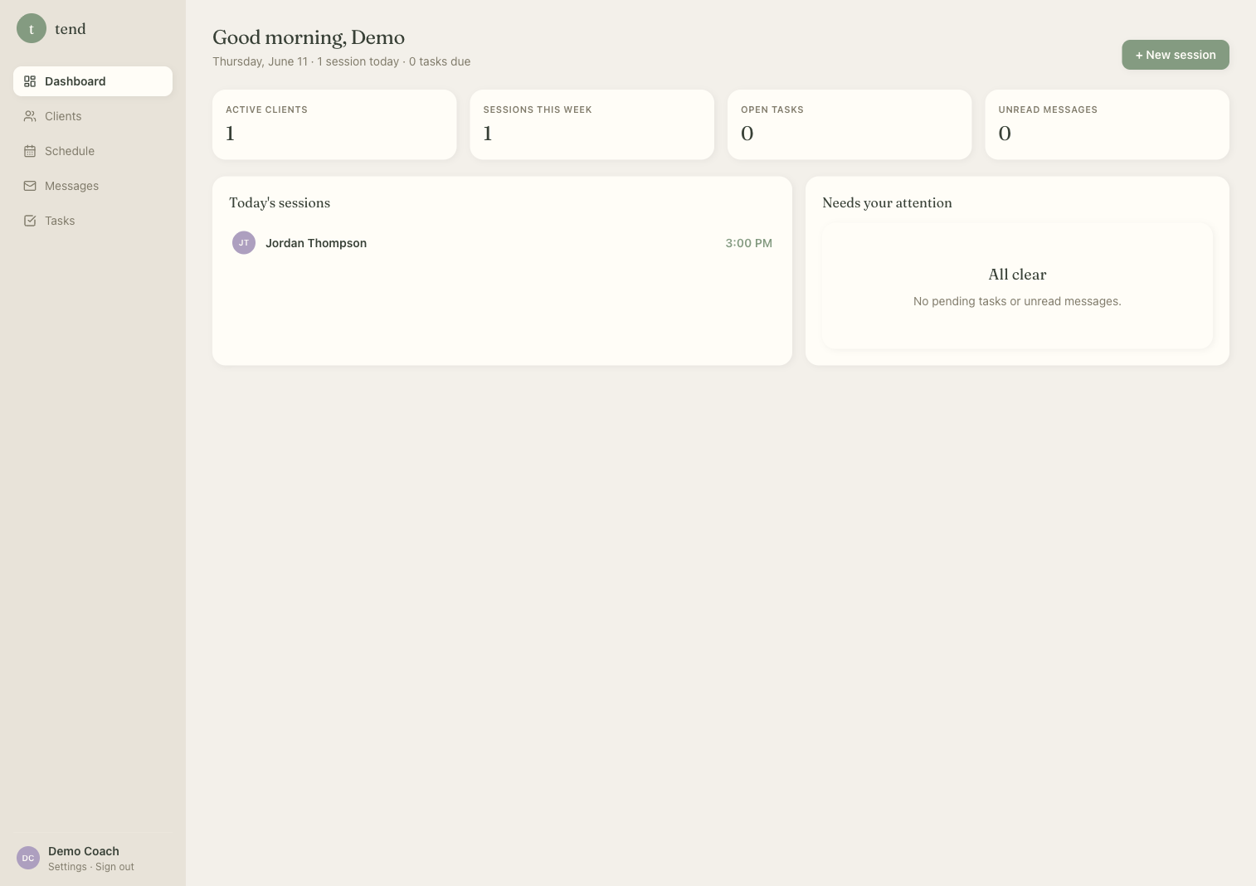Click the 'Needs your attention' heading

click(x=887, y=202)
